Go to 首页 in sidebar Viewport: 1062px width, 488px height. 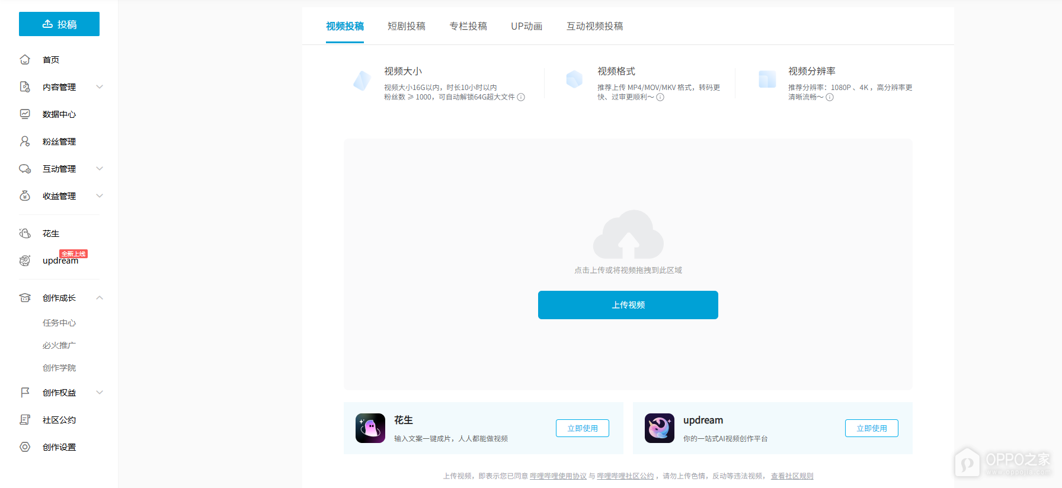(x=51, y=59)
